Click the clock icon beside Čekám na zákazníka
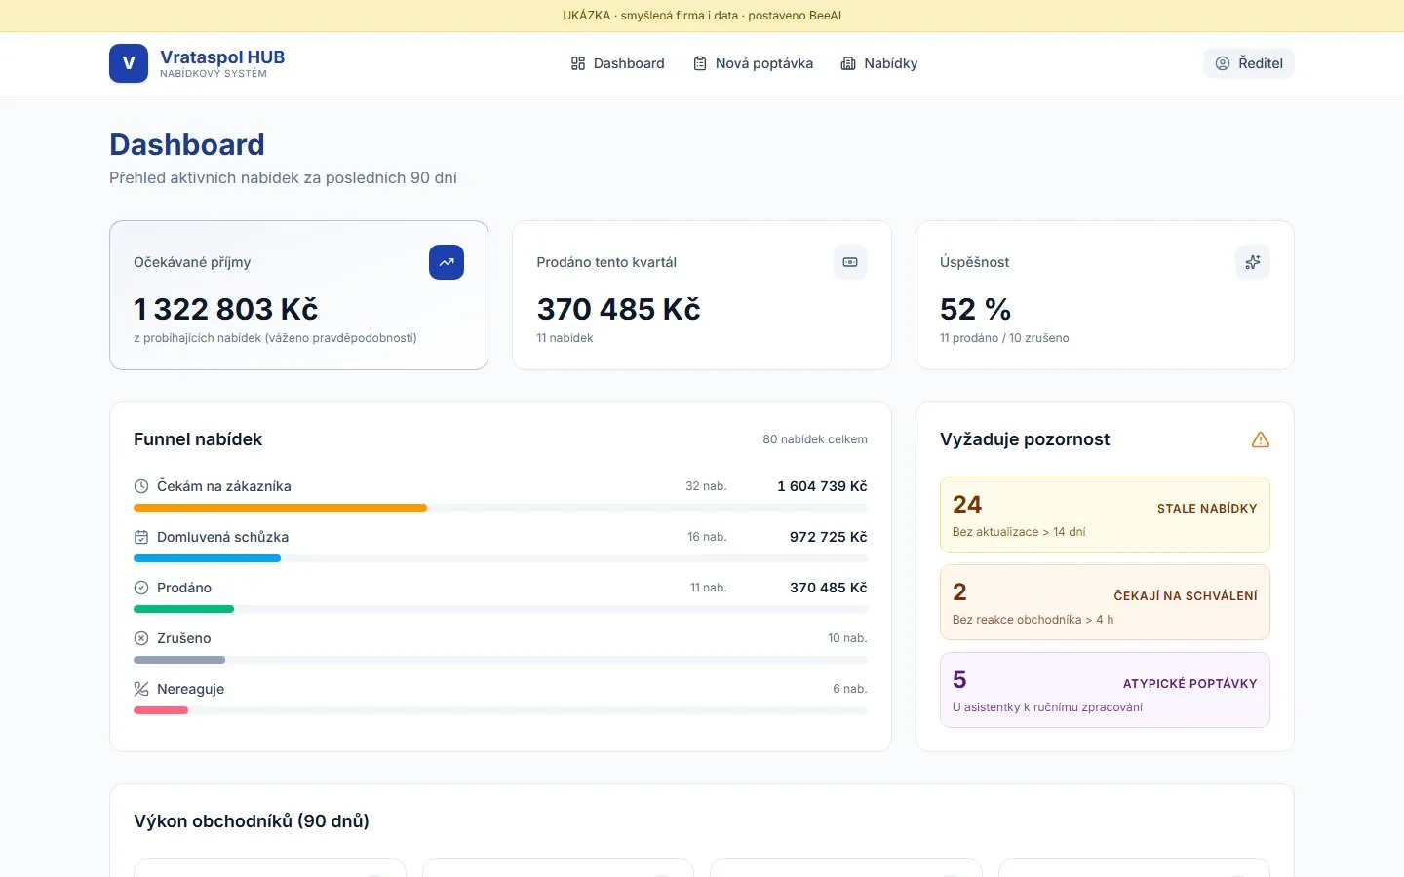 141,486
